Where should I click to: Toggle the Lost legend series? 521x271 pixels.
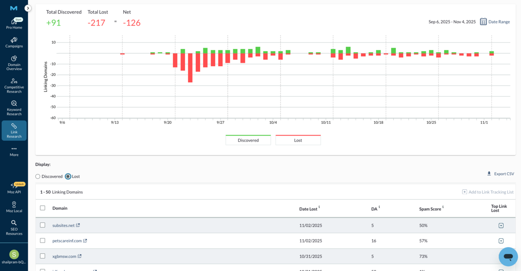pyautogui.click(x=298, y=140)
